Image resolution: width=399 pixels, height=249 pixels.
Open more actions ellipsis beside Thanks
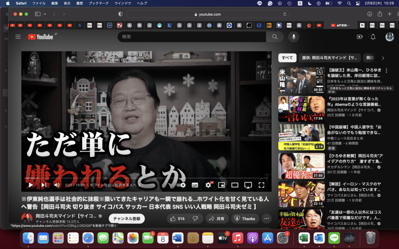pyautogui.click(x=266, y=219)
